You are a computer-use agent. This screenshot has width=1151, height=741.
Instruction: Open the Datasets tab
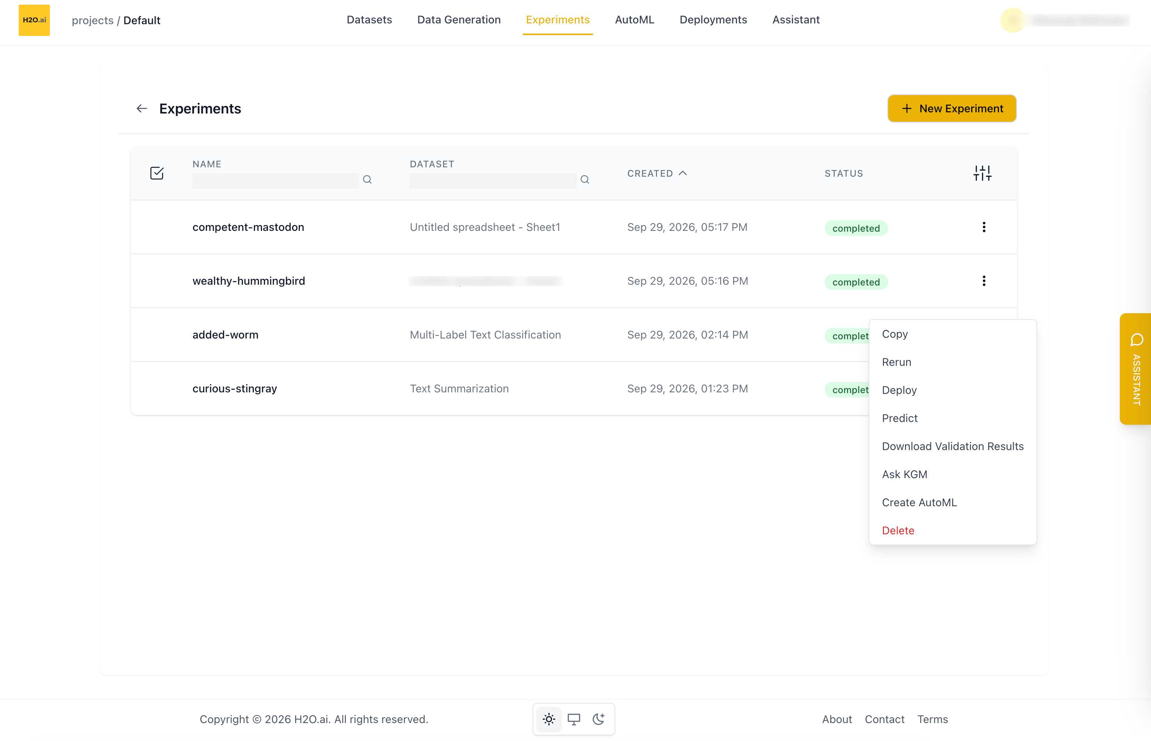pyautogui.click(x=369, y=20)
